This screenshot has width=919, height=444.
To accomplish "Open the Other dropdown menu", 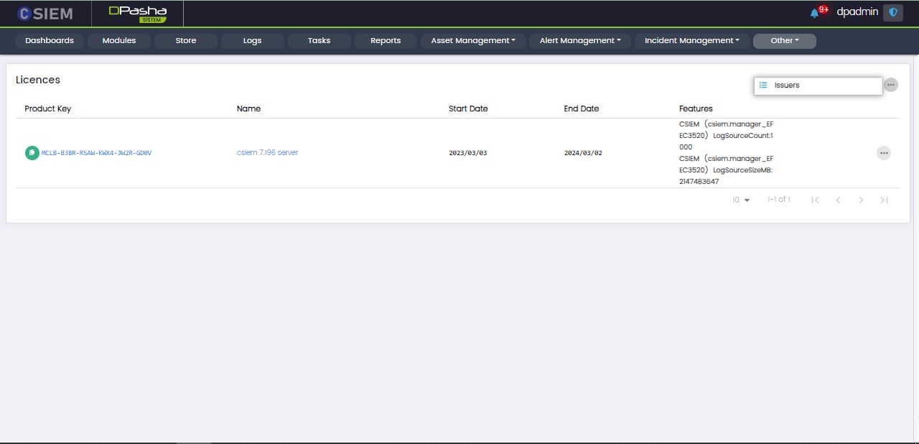I will click(784, 41).
